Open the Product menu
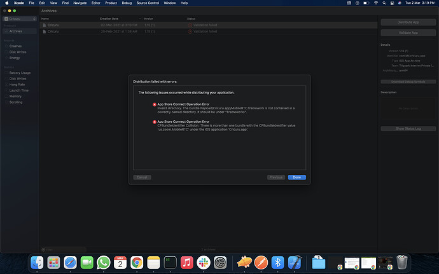 tap(111, 3)
